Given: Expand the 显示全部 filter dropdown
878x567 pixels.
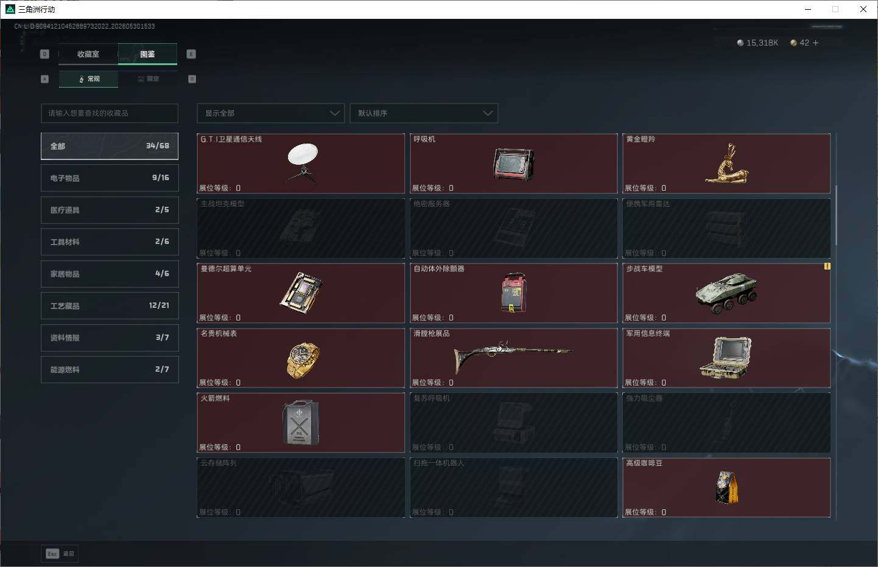Looking at the screenshot, I should click(271, 113).
